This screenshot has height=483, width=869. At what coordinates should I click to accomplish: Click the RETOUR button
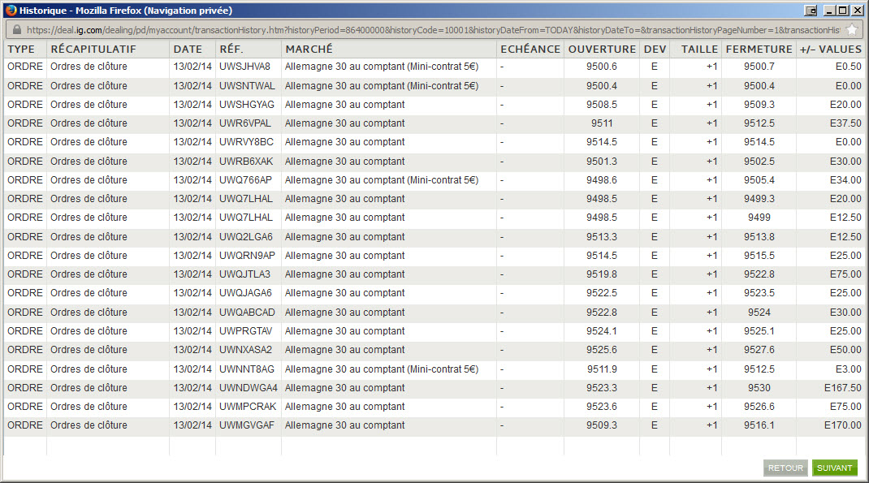785,468
